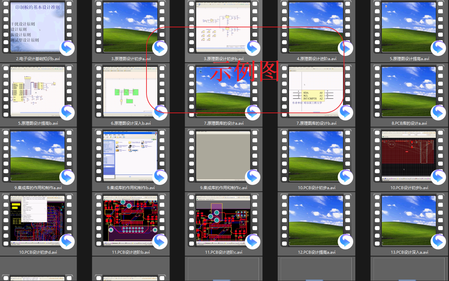The width and height of the screenshot is (449, 281).
Task: Click the label 8.PCB库的设计a.avi
Action: coord(409,123)
